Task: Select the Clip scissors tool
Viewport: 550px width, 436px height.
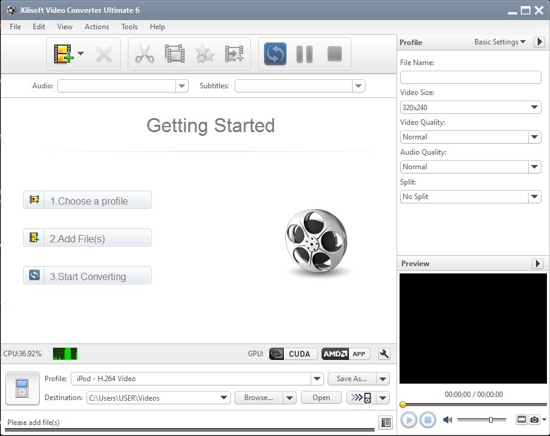Action: click(x=144, y=54)
